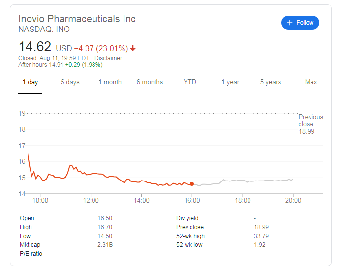
Task: Open the 5 years tab
Action: [x=271, y=82]
